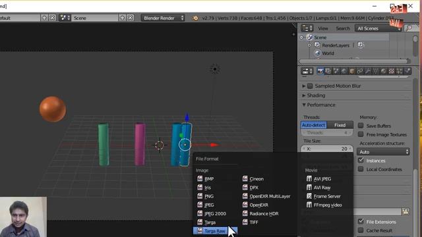
Task: Click the Tile Size X value field
Action: coord(327,149)
